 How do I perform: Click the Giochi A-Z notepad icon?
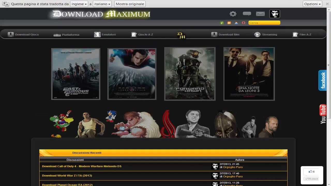tap(134, 34)
